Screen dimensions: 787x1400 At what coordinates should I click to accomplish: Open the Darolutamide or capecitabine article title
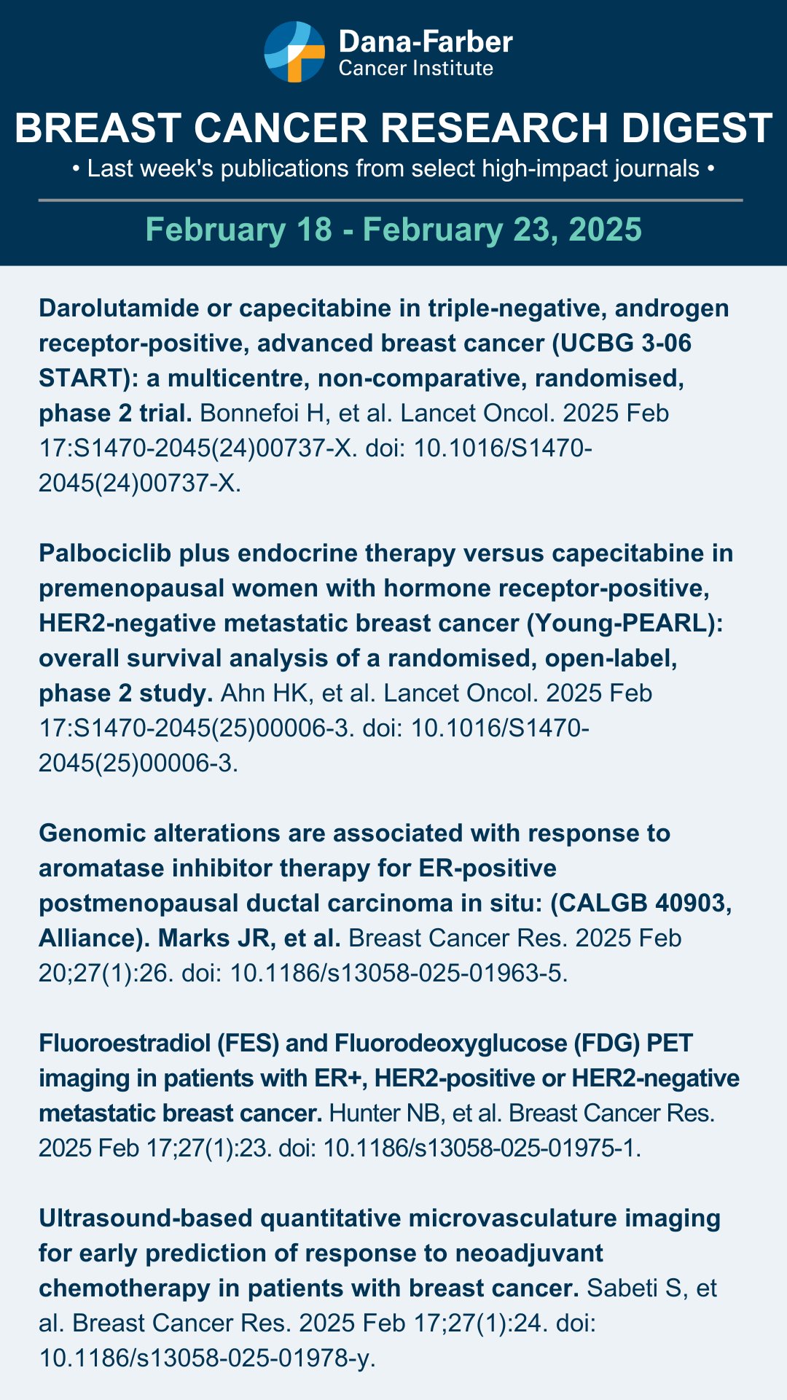click(x=384, y=360)
